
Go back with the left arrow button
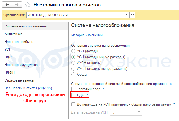click(7, 5)
